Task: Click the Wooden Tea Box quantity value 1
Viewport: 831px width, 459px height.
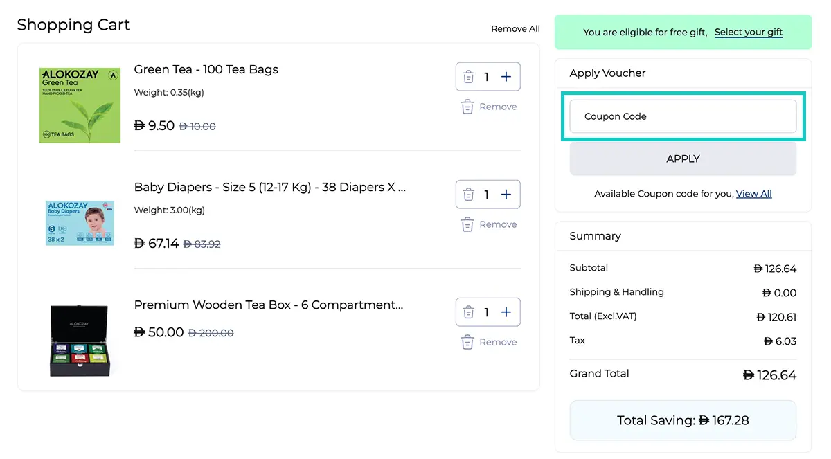Action: (486, 312)
